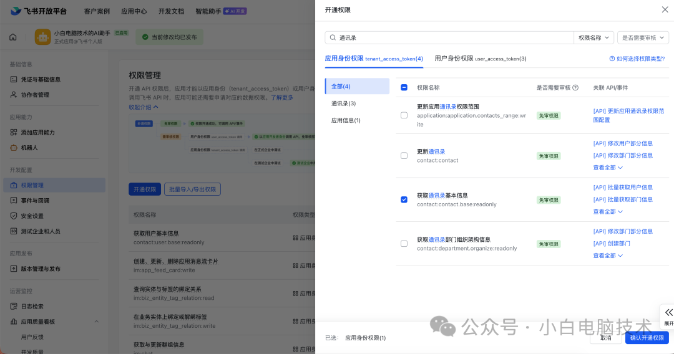
Task: Open 了解更多 link
Action: point(282,97)
